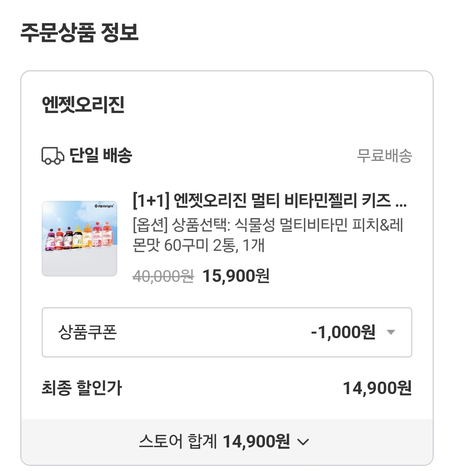Click the -1,000원 coupon discount amount
This screenshot has height=471, width=454.
pos(343,332)
